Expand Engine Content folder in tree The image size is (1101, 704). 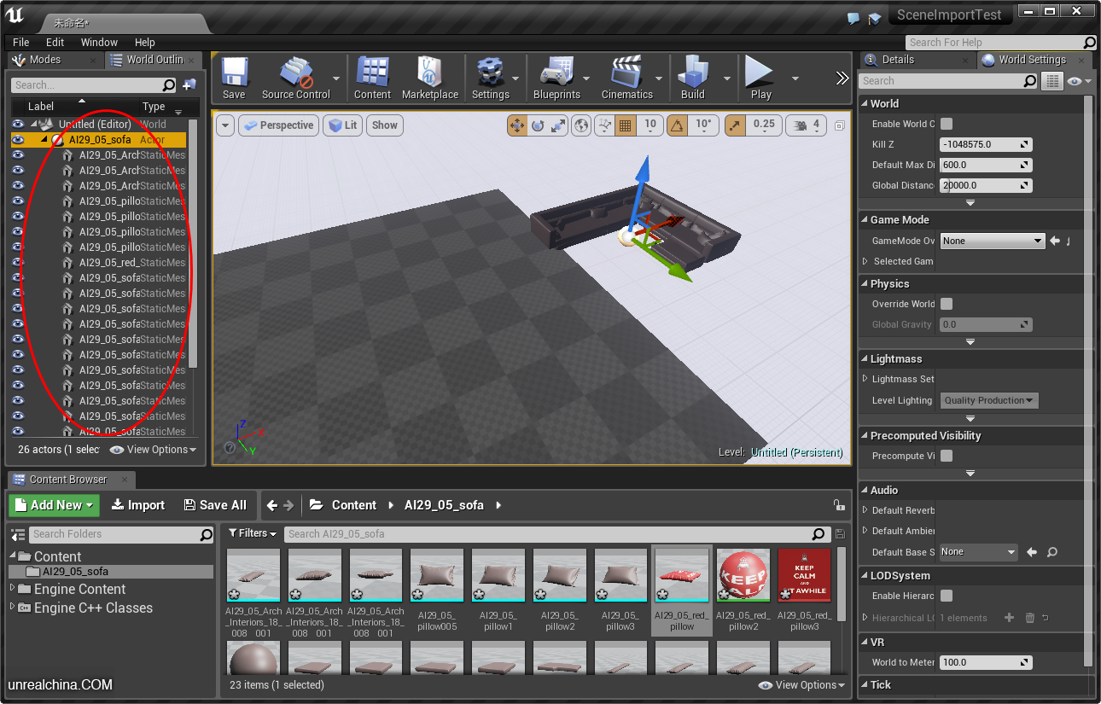13,589
